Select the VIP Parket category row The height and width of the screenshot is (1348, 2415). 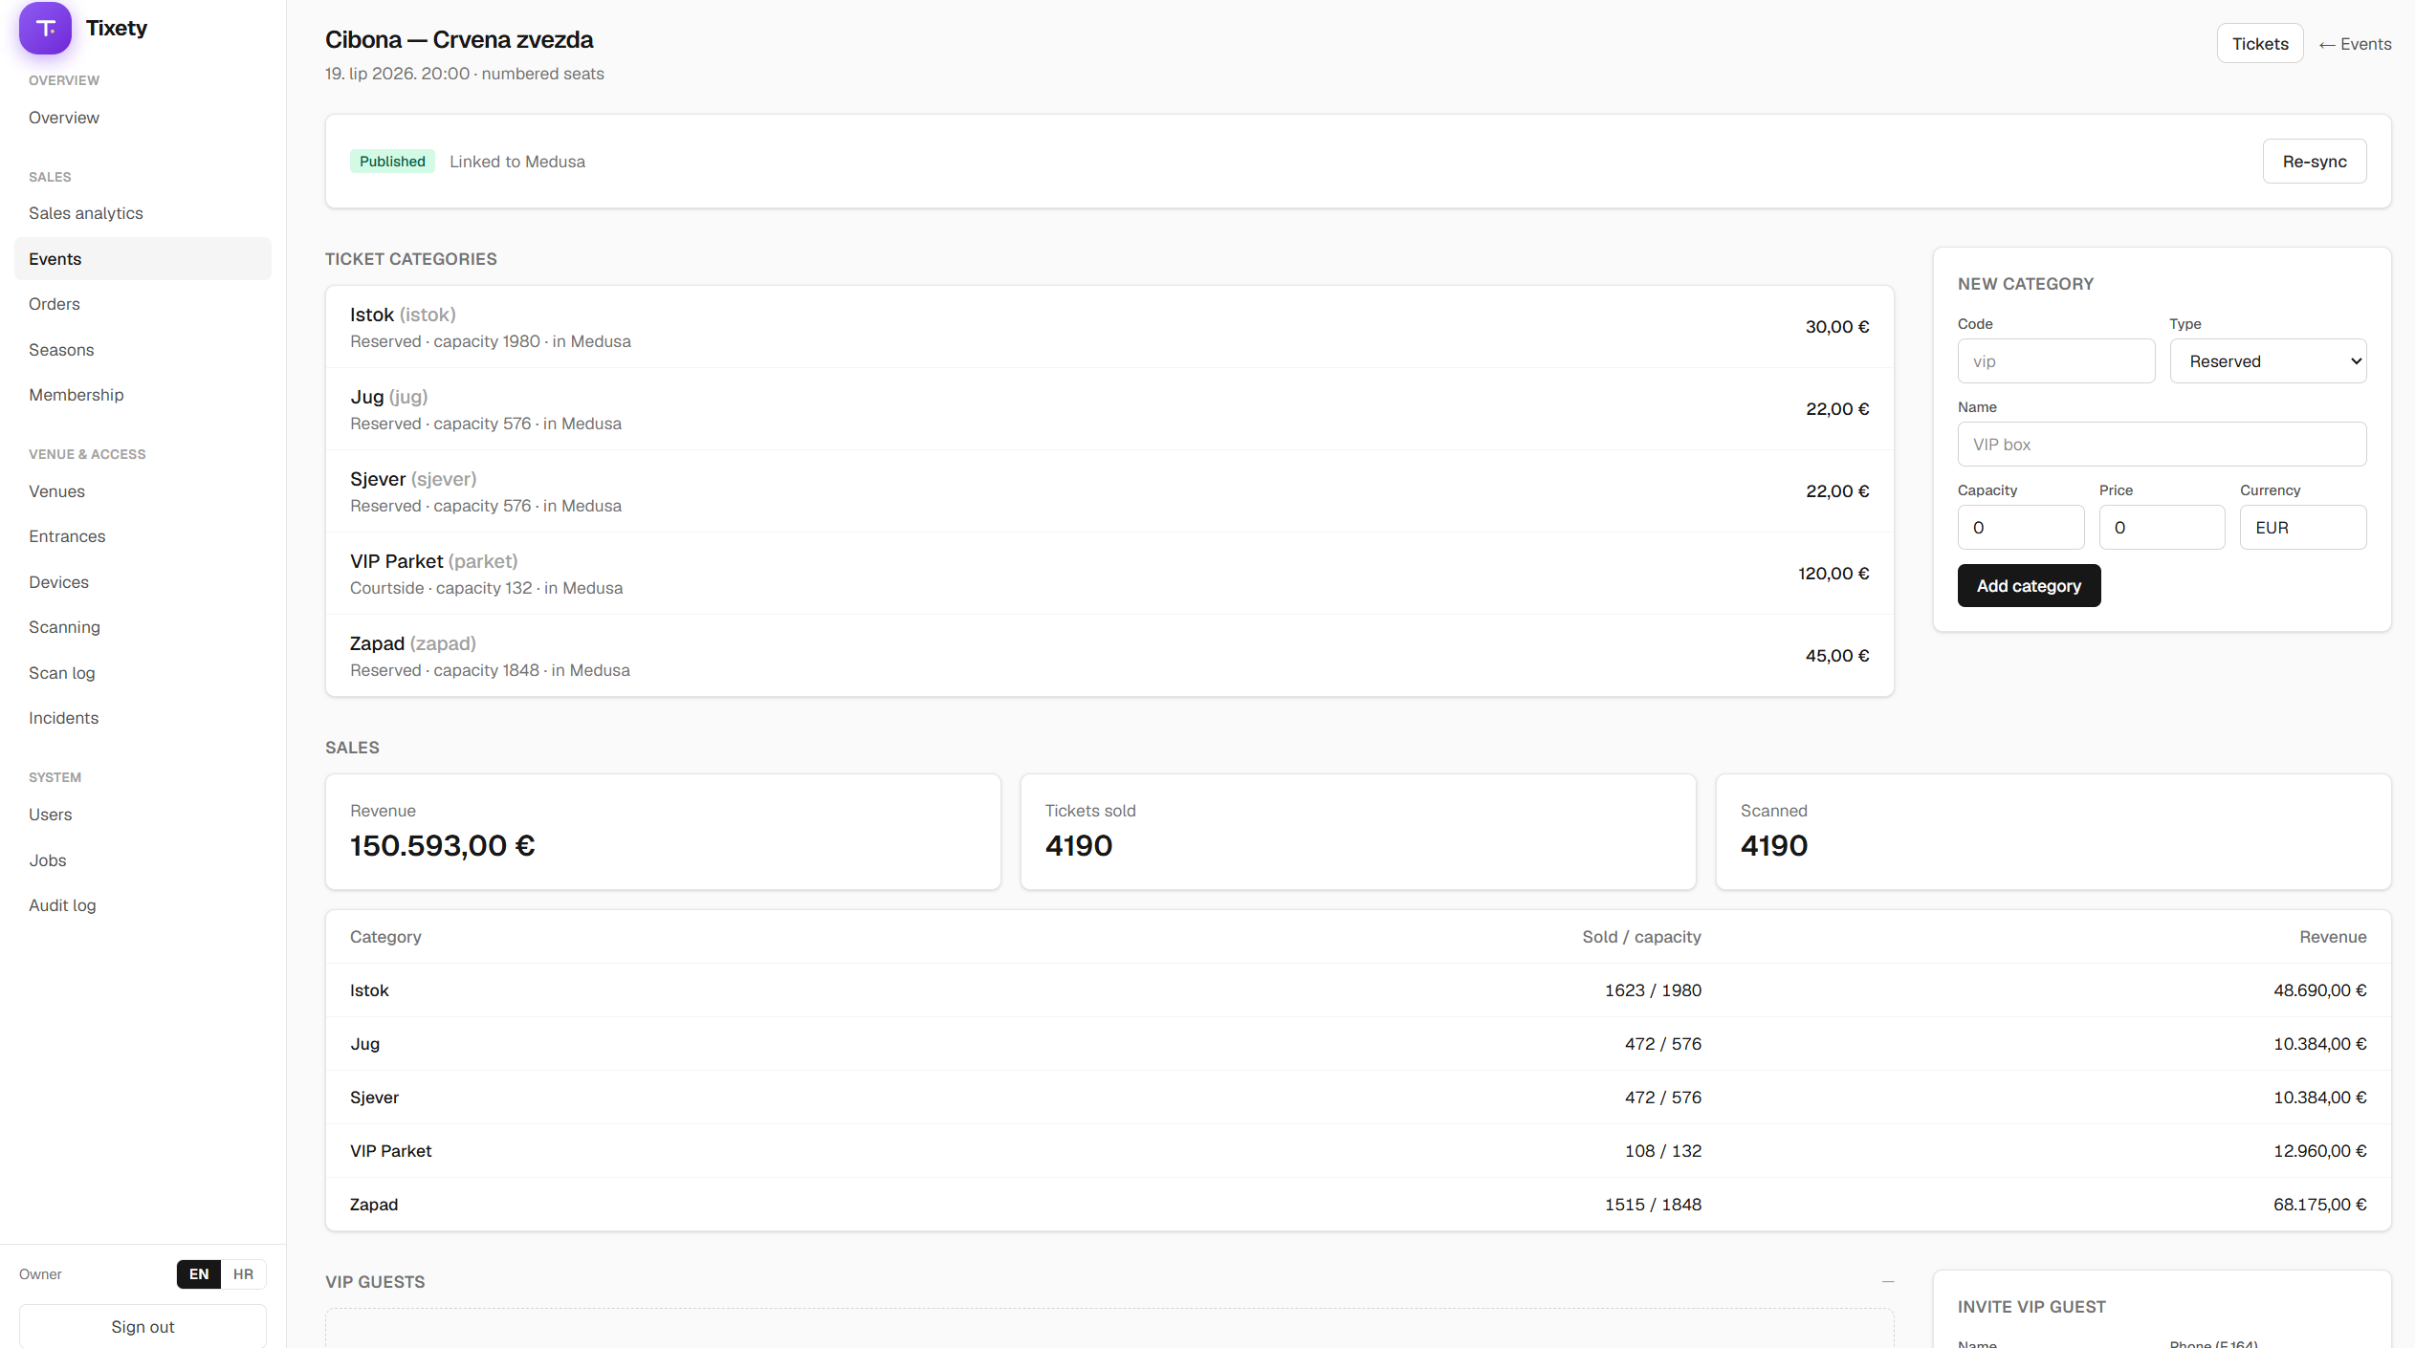point(1109,574)
